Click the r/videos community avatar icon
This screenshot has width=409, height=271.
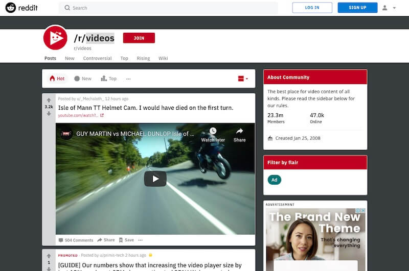point(55,38)
